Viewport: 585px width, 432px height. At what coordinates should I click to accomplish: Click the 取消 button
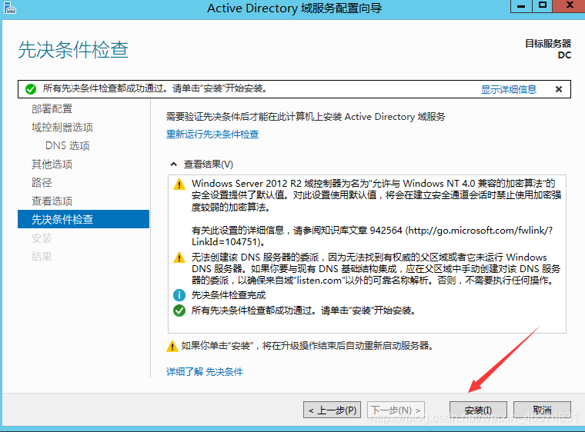542,410
